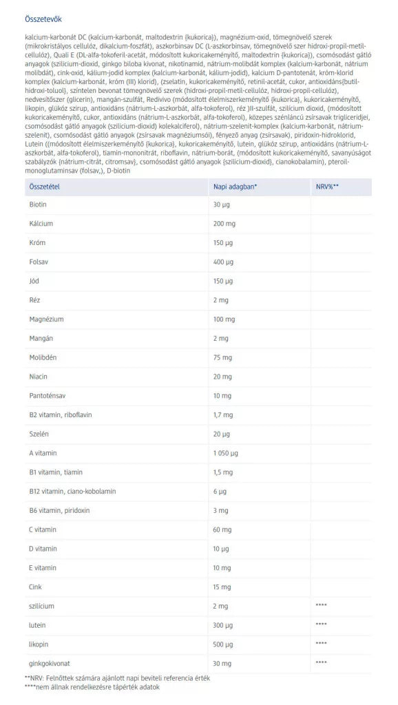Image resolution: width=398 pixels, height=705 pixels.
Task: Select the lutein 300 µg value
Action: (x=223, y=625)
